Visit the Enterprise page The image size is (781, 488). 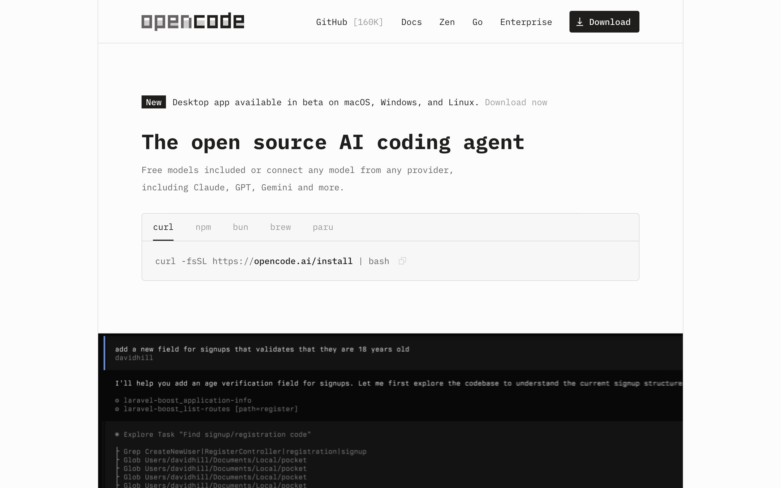[526, 22]
